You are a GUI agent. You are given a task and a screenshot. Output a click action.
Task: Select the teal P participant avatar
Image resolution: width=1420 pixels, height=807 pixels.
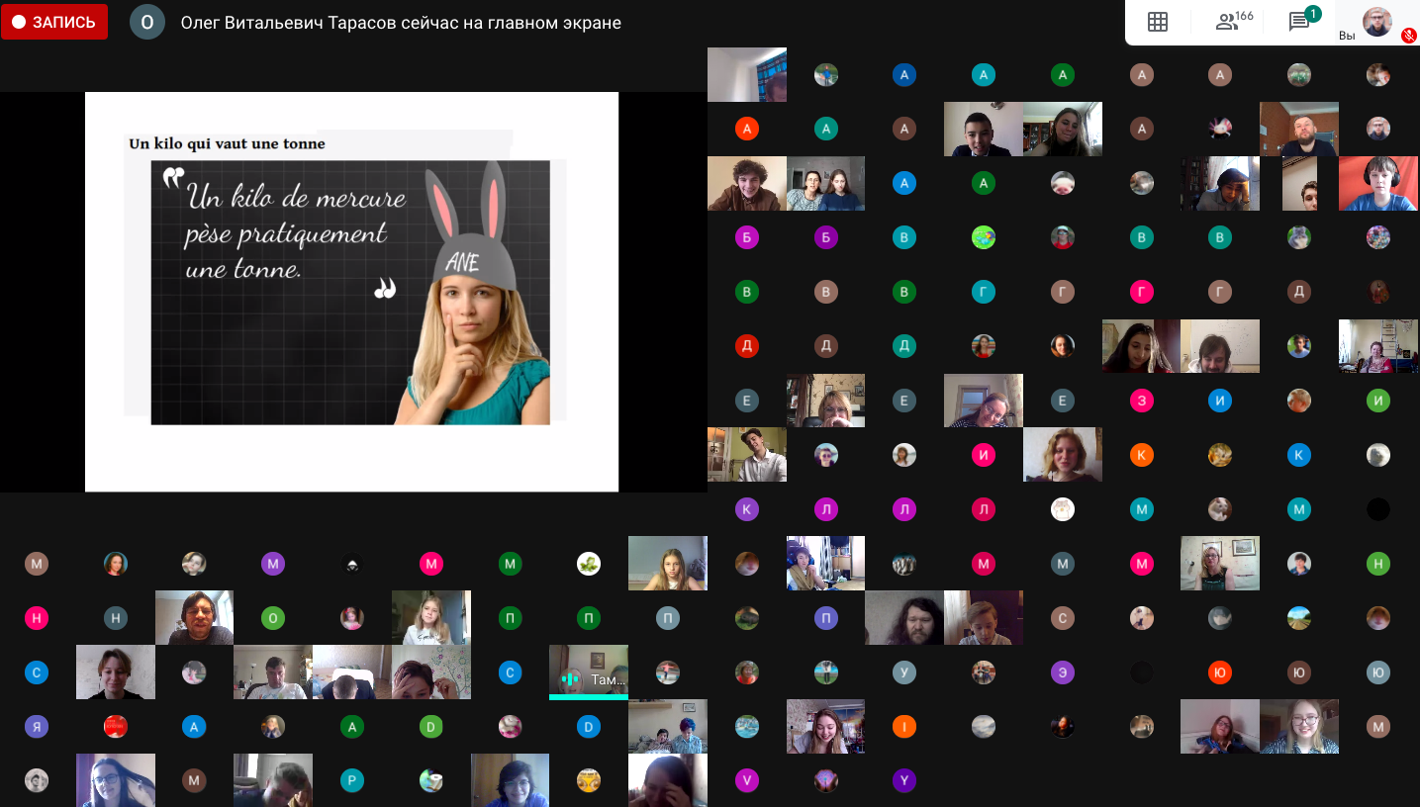pyautogui.click(x=352, y=780)
